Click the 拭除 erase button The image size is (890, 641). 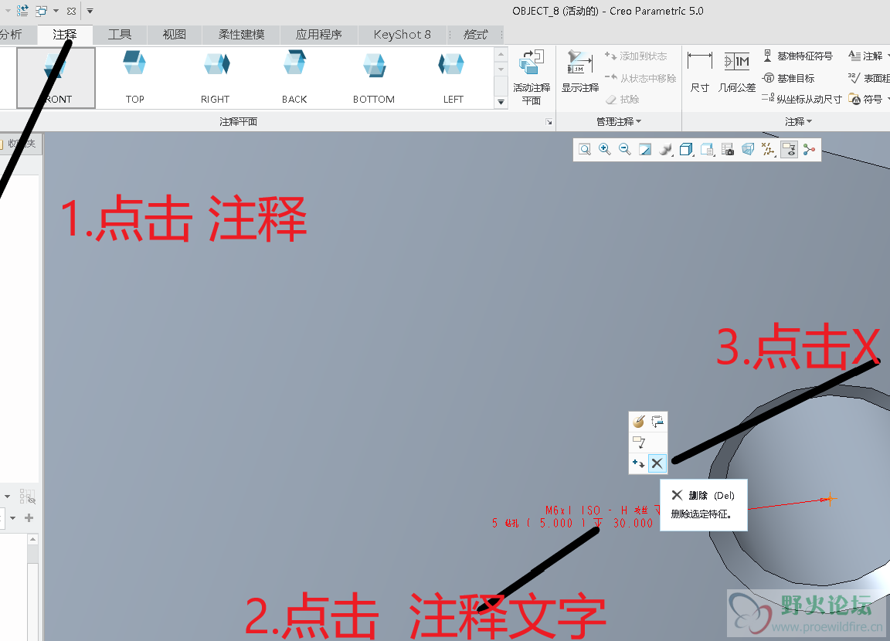tap(623, 100)
